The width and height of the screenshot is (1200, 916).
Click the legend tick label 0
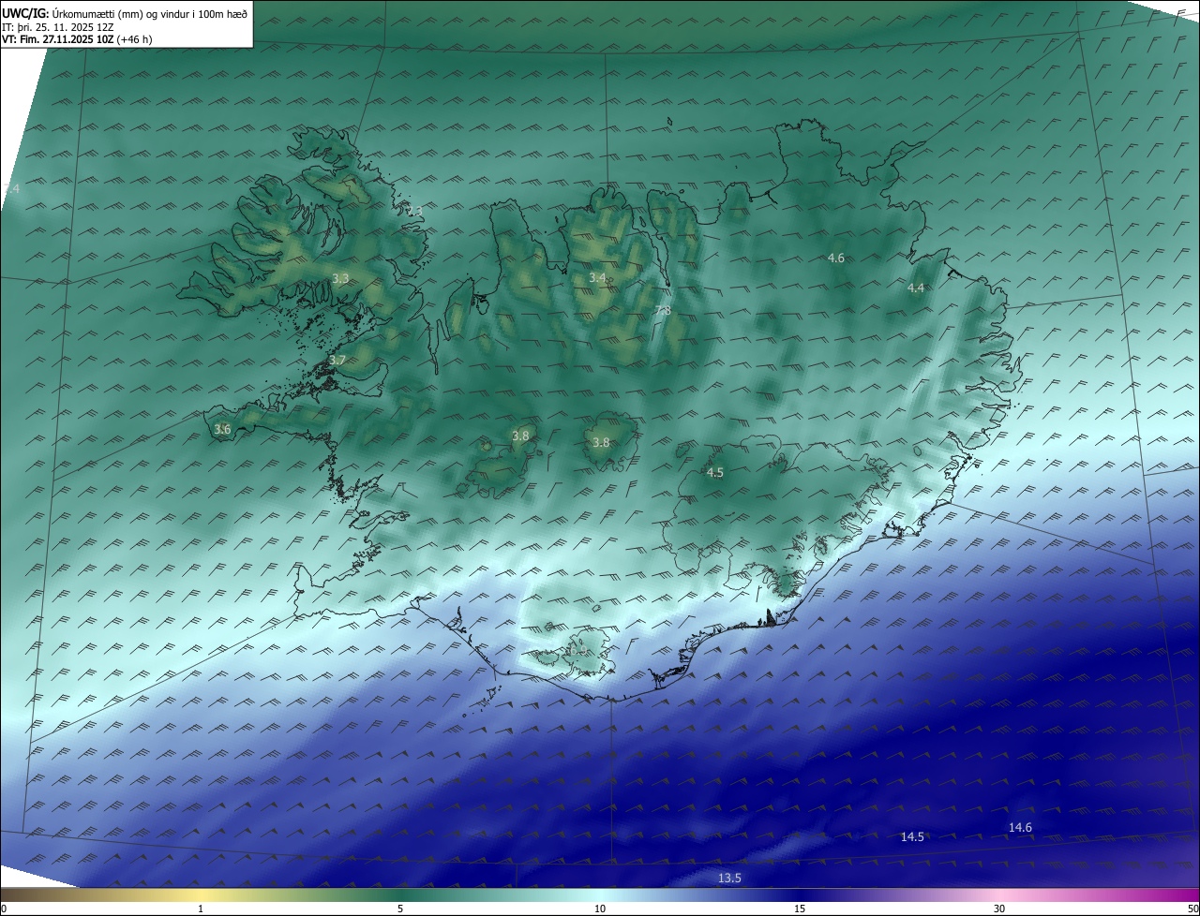click(x=4, y=909)
